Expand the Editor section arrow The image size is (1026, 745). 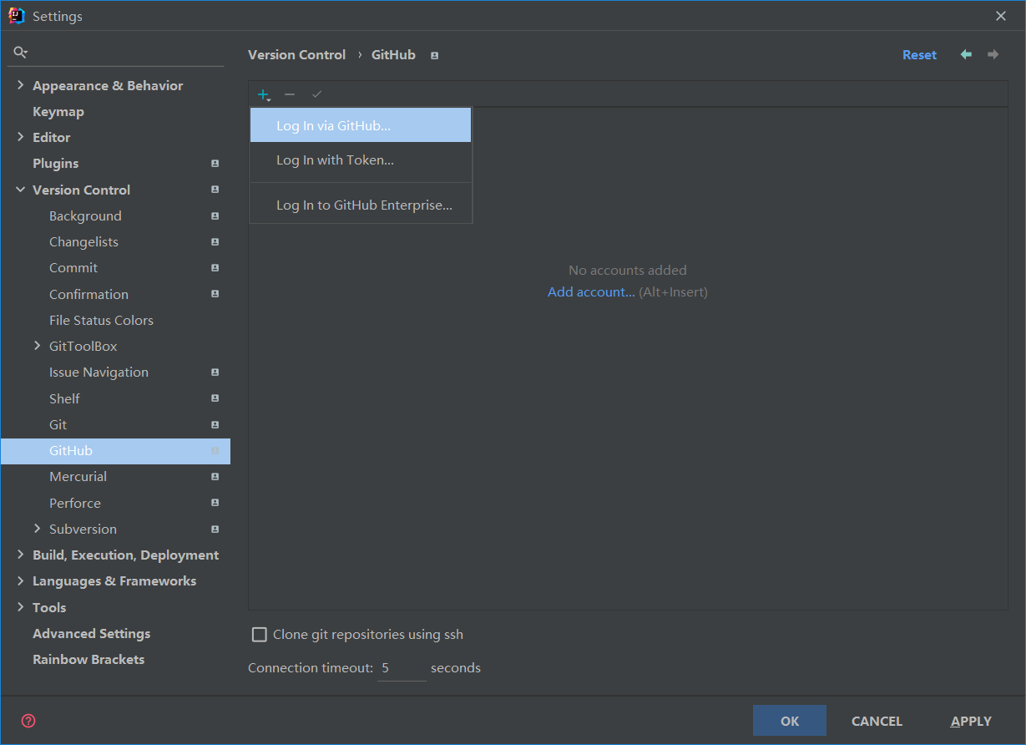[21, 137]
